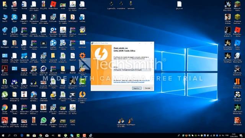Select the Acrobat Reader DC desktop icon

pyautogui.click(x=5, y=71)
